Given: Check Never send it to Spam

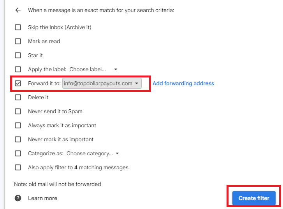Looking at the screenshot, I should coord(18,111).
